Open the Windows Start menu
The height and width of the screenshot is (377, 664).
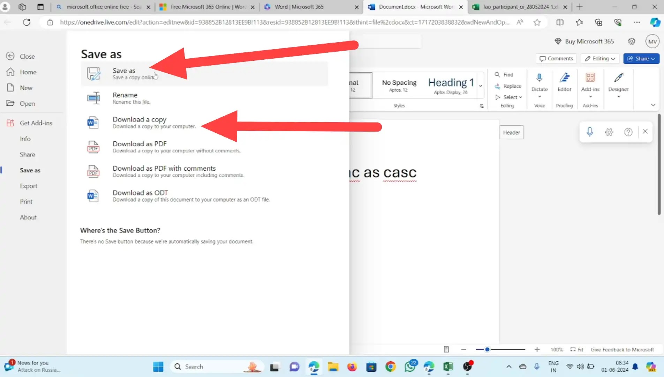pyautogui.click(x=158, y=367)
